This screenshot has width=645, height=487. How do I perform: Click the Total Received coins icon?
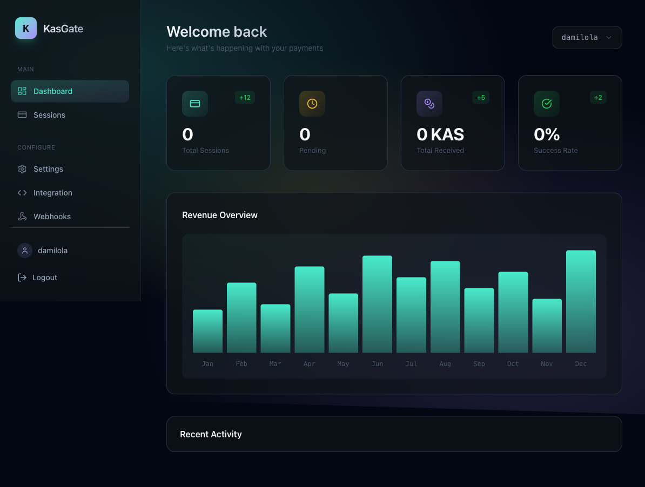click(x=429, y=104)
